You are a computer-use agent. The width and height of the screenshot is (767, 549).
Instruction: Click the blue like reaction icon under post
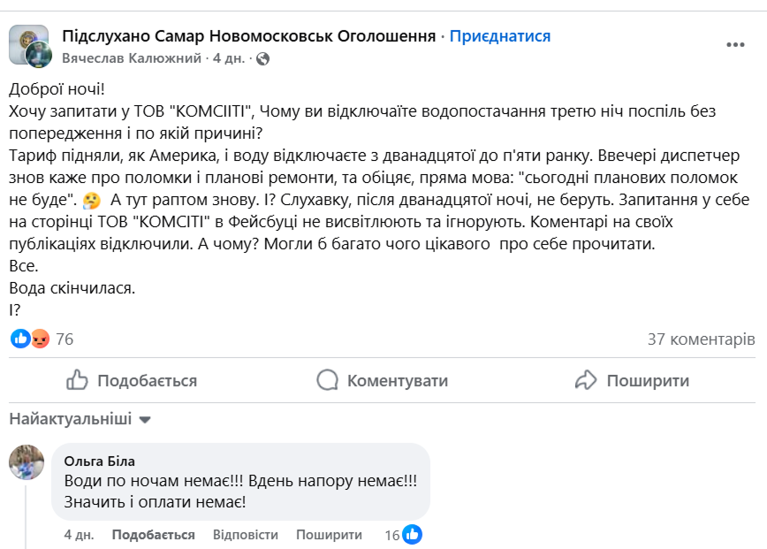(x=19, y=339)
